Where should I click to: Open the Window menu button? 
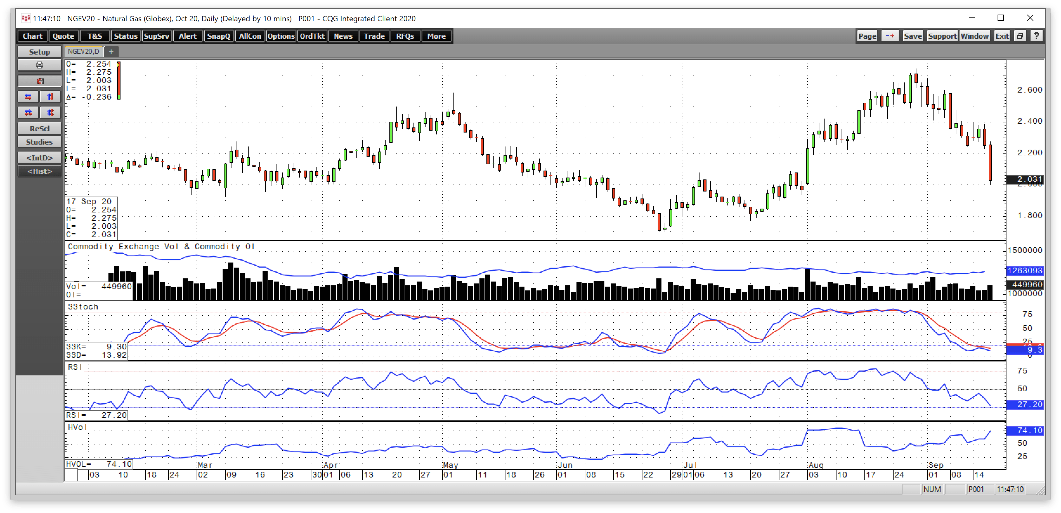[974, 36]
